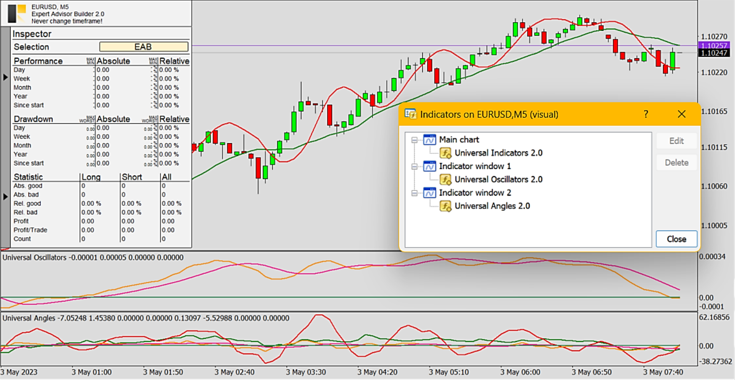Collapse the Indicator window 2 tree node
The height and width of the screenshot is (380, 735).
click(415, 193)
